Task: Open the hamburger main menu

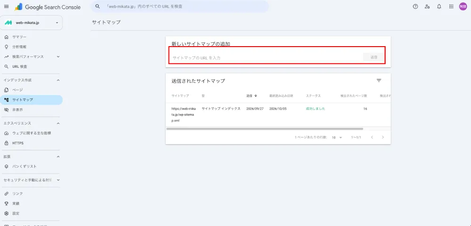Action: (6, 6)
